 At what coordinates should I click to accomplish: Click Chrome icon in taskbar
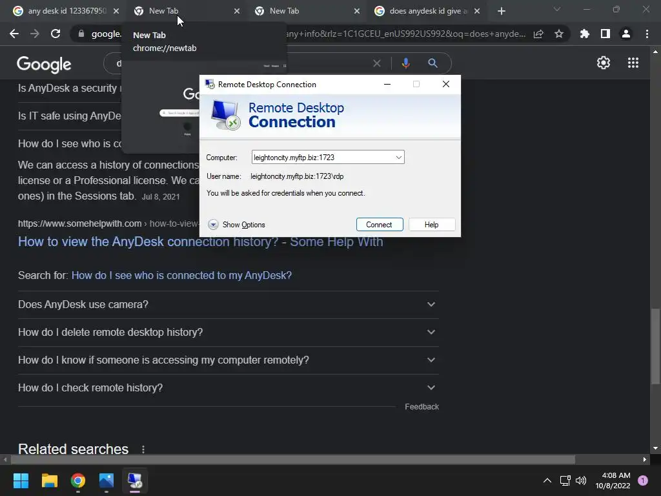(x=78, y=480)
